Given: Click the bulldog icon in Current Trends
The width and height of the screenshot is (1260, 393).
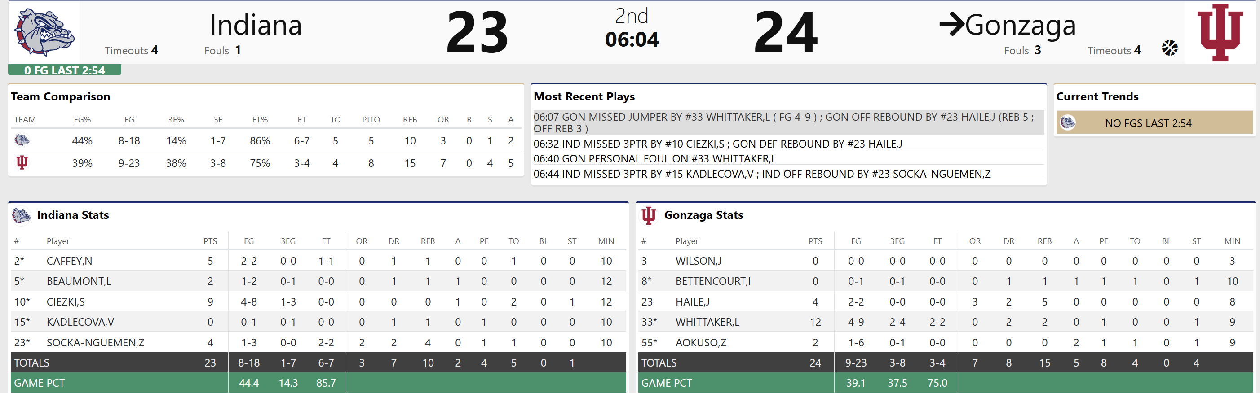Looking at the screenshot, I should [x=1067, y=122].
